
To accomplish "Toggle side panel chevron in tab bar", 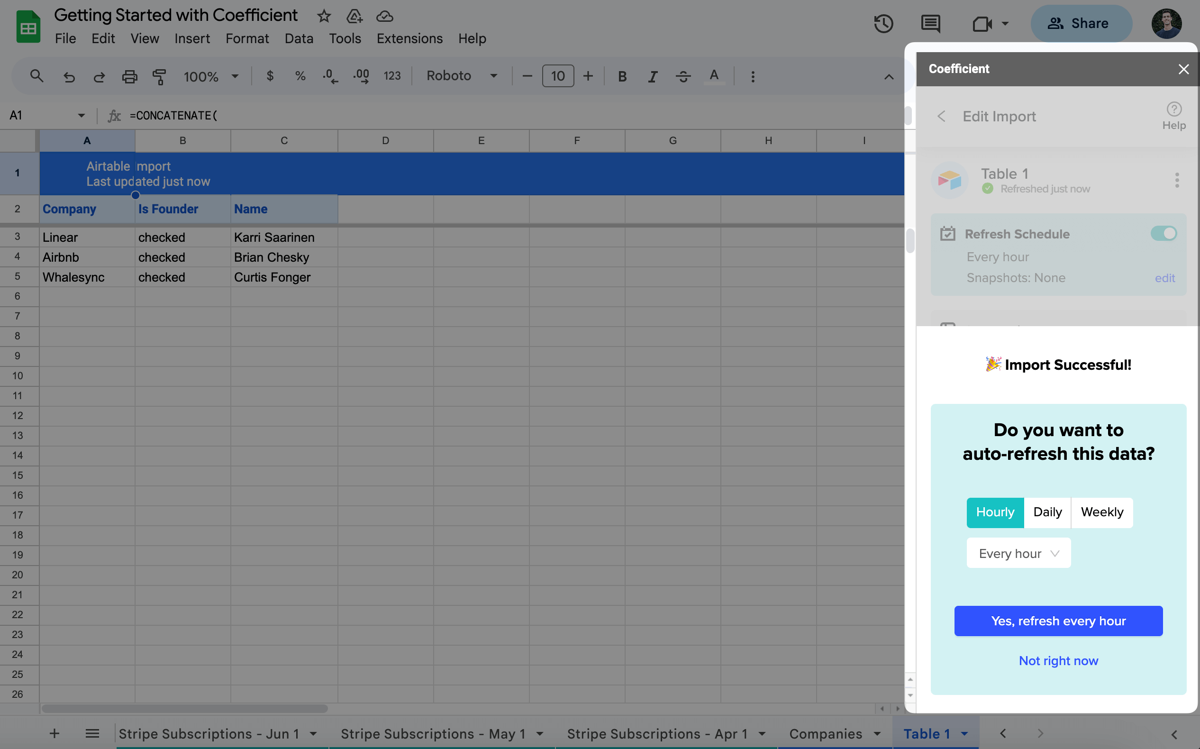I will (x=1174, y=734).
